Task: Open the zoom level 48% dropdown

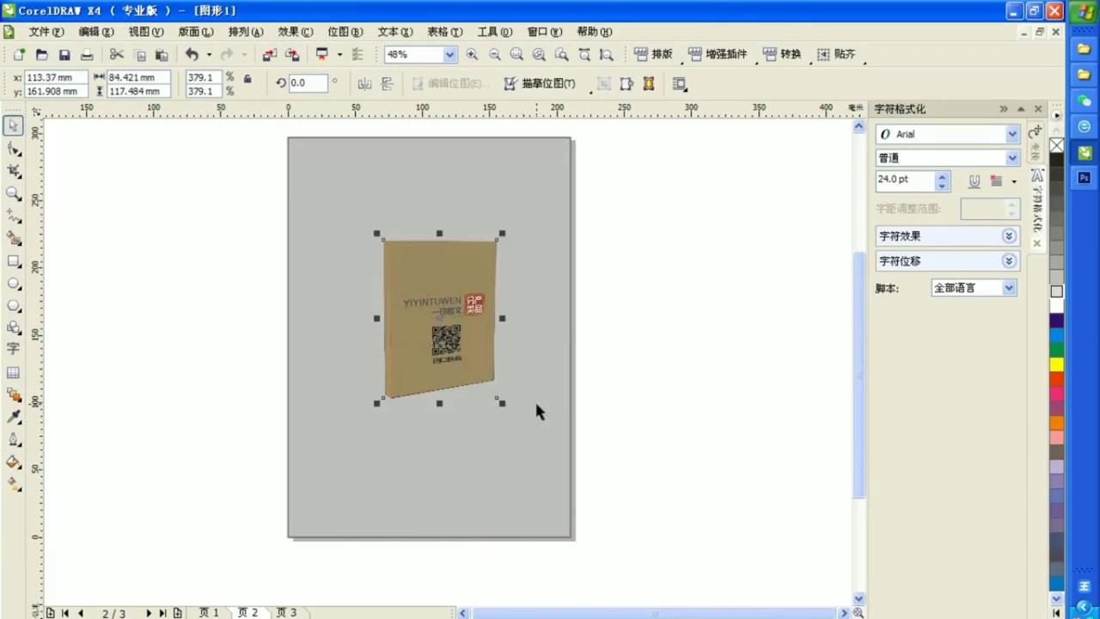Action: [449, 54]
